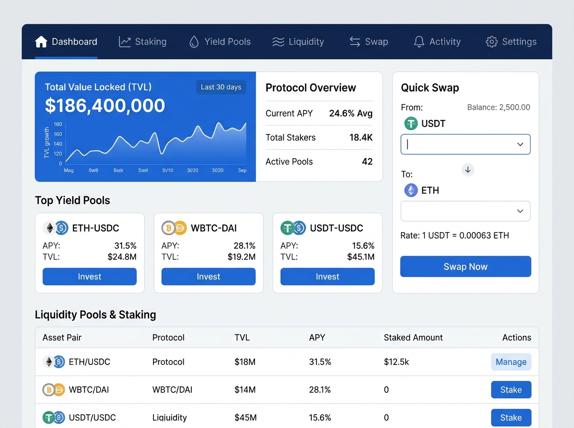Go to the Liquidity tab
Viewport: 574px width, 428px height.
point(298,42)
